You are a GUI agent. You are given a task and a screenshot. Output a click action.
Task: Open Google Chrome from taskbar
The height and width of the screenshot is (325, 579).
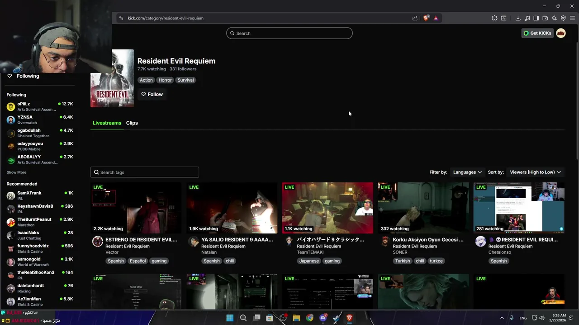(309, 318)
